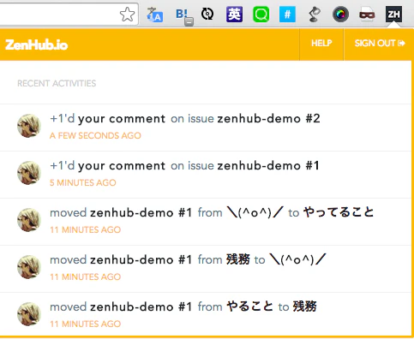Image resolution: width=414 pixels, height=339 pixels.
Task: Open the HELP menu item
Action: pyautogui.click(x=321, y=44)
